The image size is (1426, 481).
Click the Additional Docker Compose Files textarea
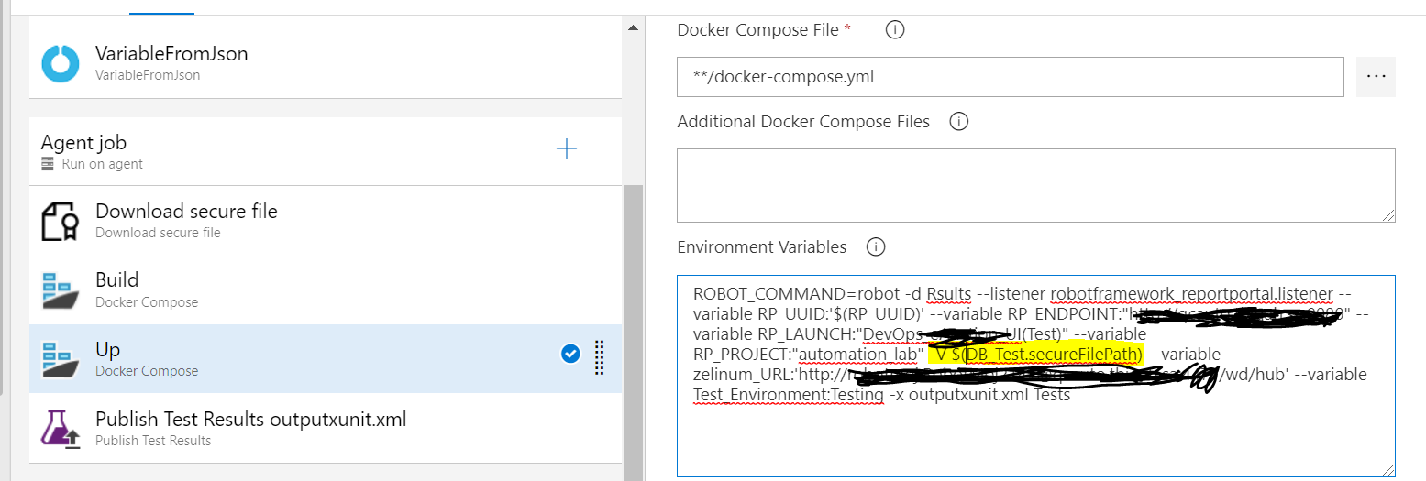point(1036,185)
